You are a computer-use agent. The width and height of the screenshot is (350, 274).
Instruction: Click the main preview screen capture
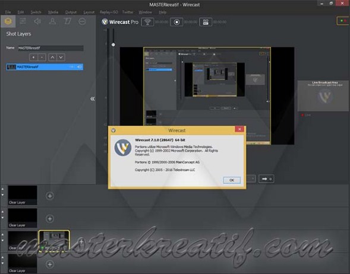pos(207,96)
